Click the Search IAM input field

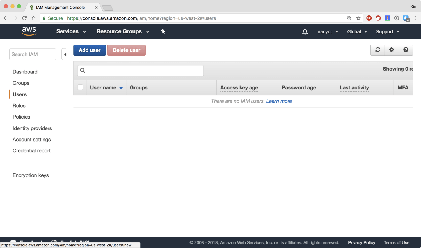[x=33, y=54]
